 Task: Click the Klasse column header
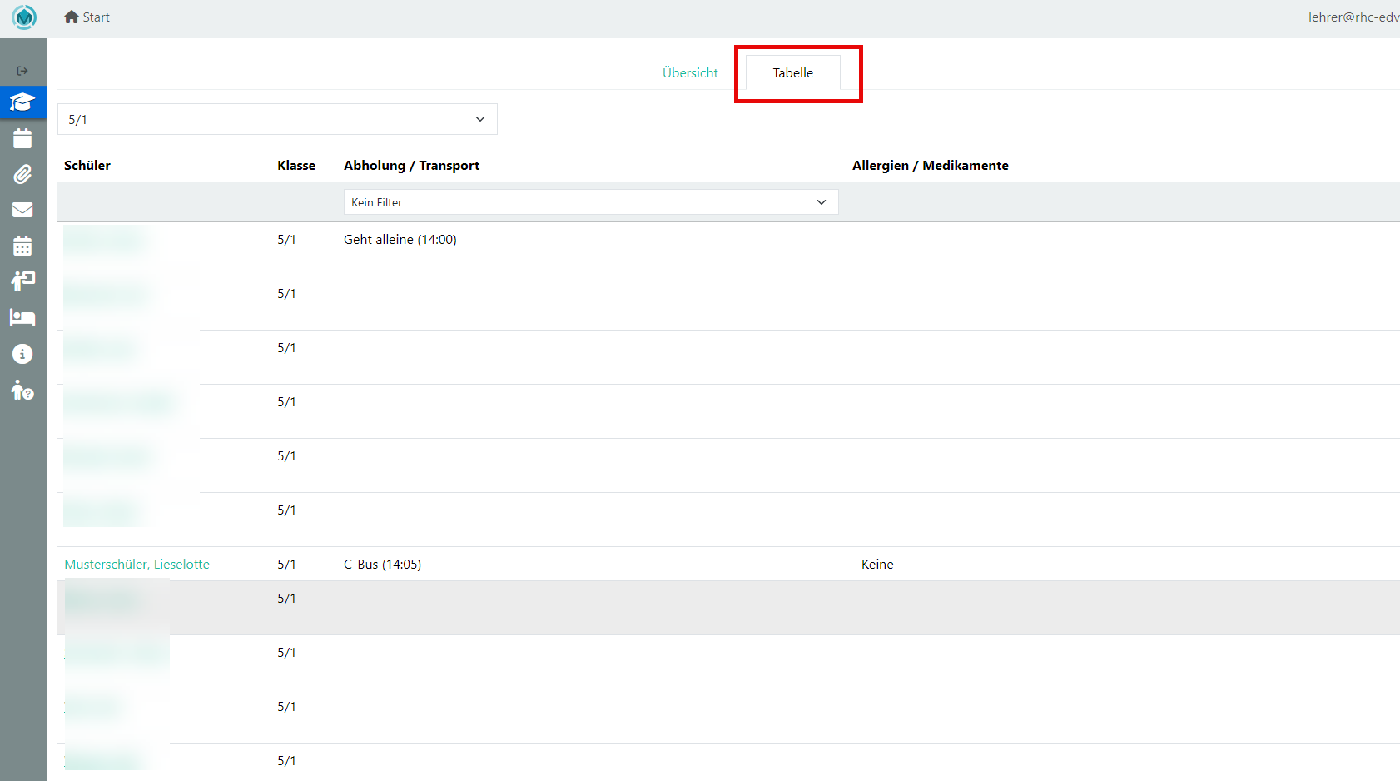pos(296,165)
